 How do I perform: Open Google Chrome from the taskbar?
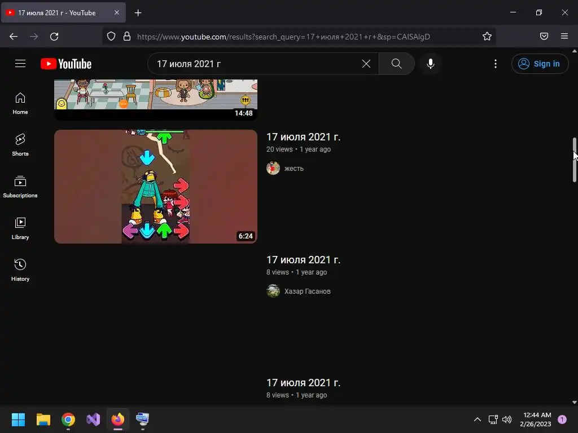tap(68, 419)
